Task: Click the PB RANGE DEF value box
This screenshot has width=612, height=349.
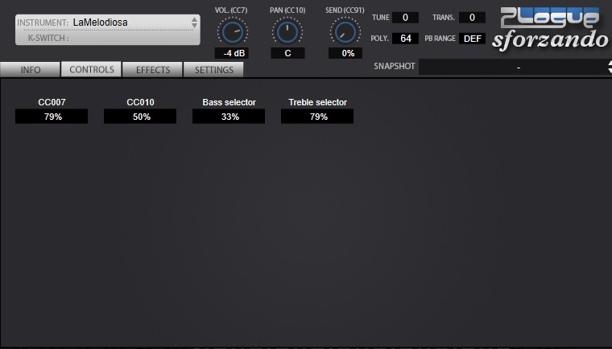Action: tap(472, 39)
